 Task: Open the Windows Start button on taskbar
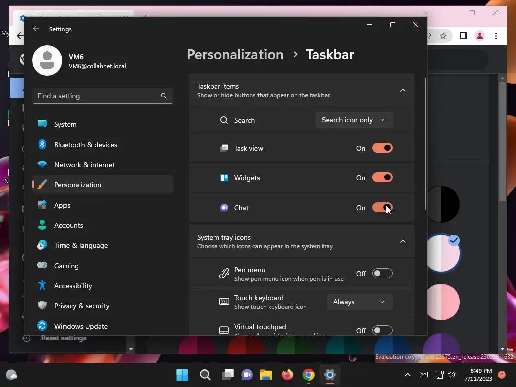(x=182, y=375)
